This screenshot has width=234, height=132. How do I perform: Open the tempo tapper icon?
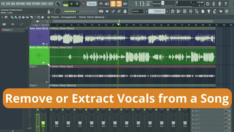tap(215, 11)
